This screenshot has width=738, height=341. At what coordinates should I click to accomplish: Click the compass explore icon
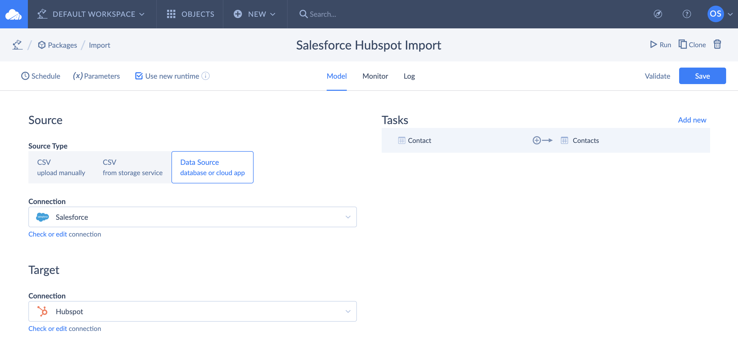(x=658, y=14)
